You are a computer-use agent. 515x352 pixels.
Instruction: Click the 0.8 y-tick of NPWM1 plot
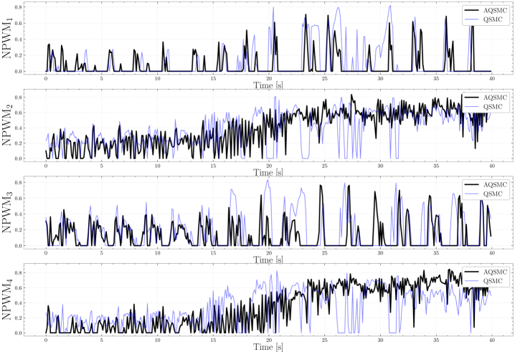click(18, 7)
